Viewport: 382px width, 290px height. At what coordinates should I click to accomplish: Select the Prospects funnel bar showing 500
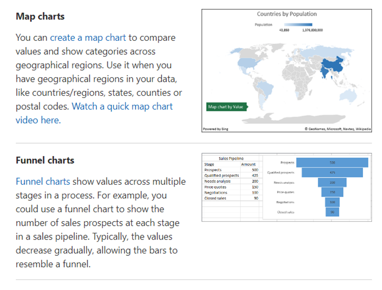pos(332,162)
